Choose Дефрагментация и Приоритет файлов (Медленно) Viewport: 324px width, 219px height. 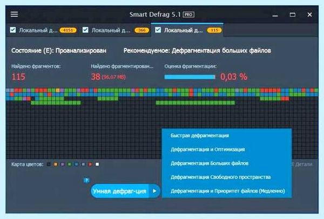pos(228,191)
